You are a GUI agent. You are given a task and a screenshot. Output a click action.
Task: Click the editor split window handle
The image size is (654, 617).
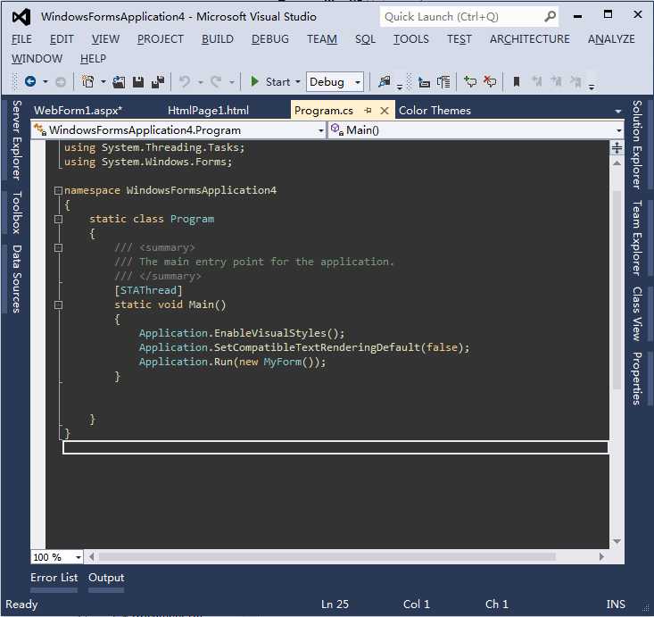pos(617,147)
